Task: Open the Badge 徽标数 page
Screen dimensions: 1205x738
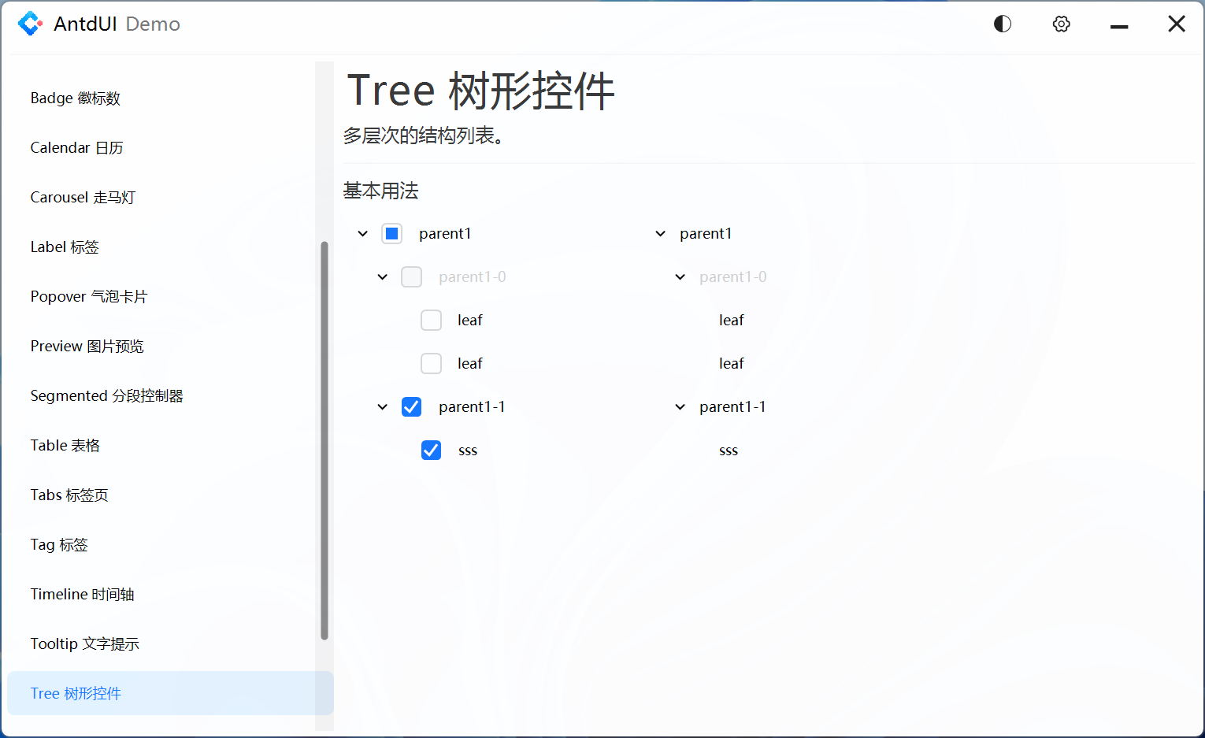Action: tap(76, 98)
